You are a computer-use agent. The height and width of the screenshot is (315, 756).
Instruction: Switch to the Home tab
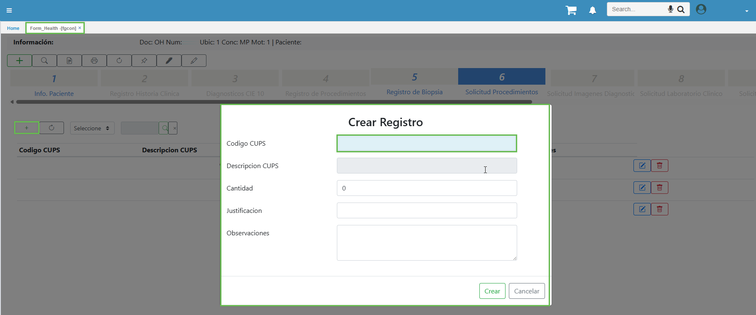point(13,28)
